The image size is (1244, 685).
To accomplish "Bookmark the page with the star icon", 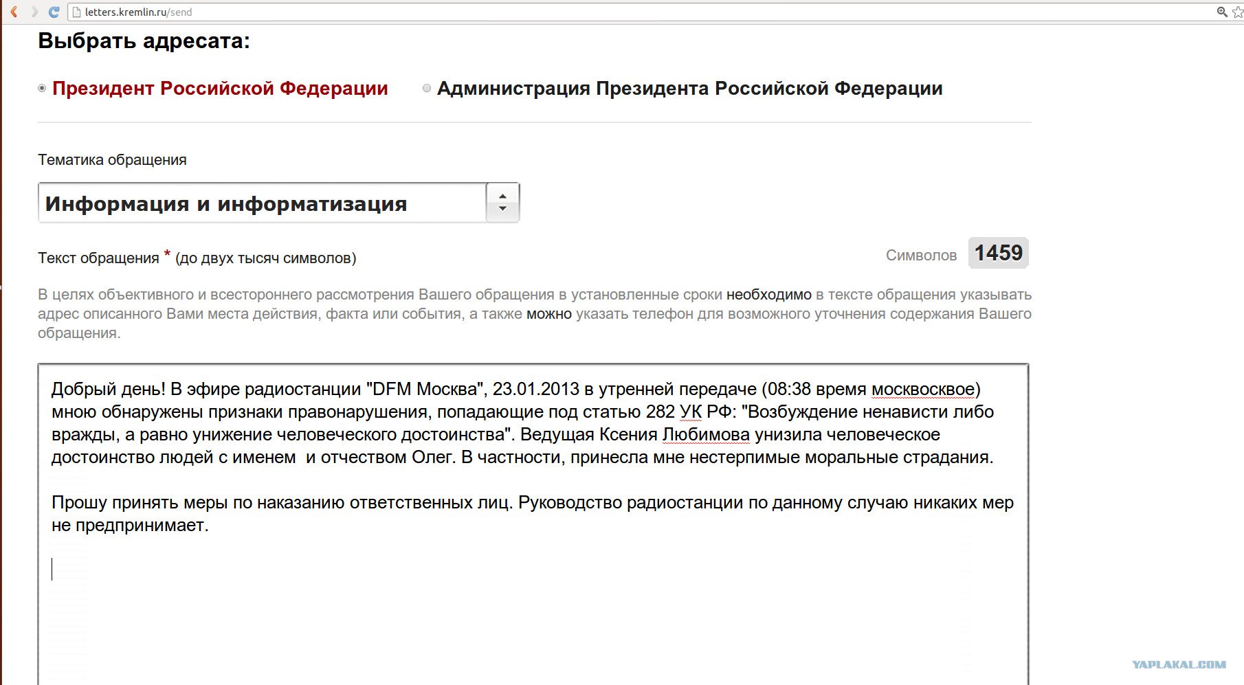I will (x=1238, y=12).
